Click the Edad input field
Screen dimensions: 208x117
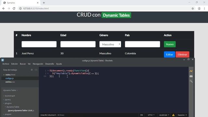(x=78, y=44)
